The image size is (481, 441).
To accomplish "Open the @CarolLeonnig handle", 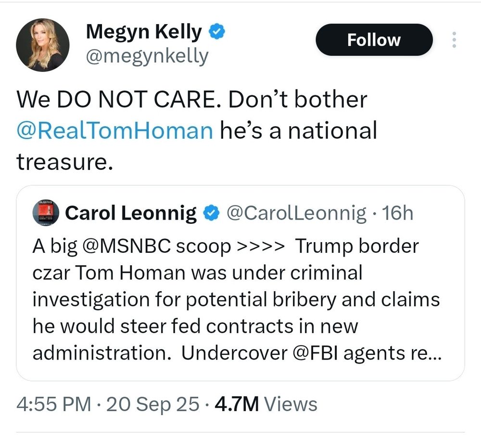I will tap(296, 213).
